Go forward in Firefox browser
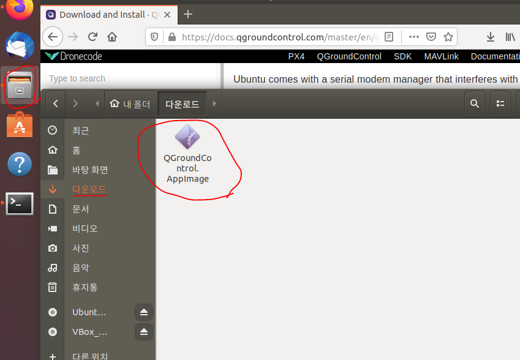Image resolution: width=520 pixels, height=360 pixels. 73,37
